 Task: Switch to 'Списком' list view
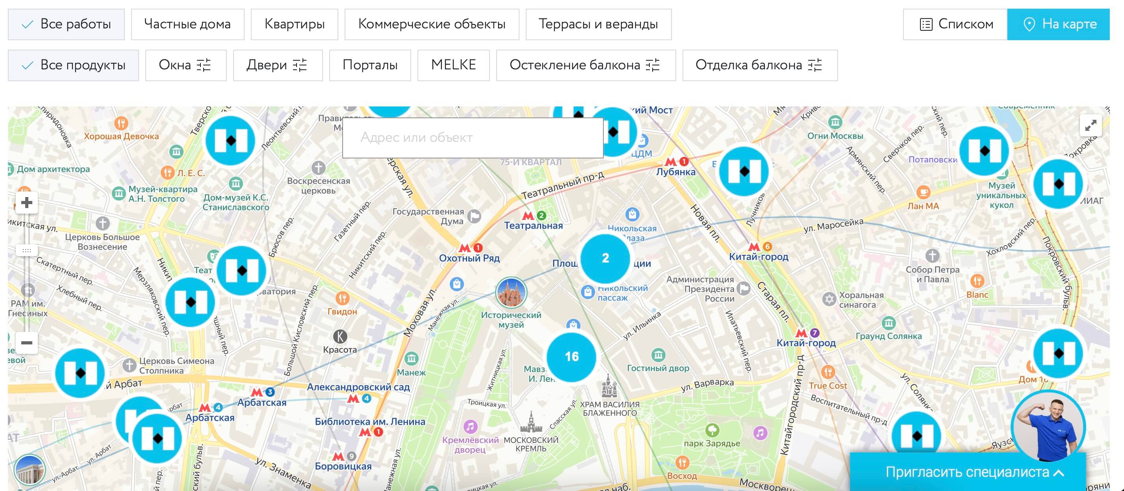coord(955,24)
